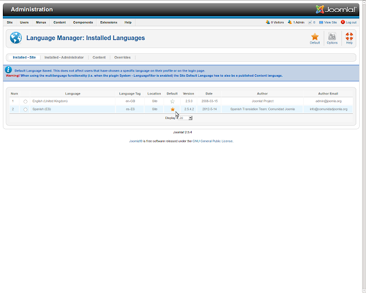Set English (United Kingdom) as default via star
366x293 pixels.
pos(172,101)
